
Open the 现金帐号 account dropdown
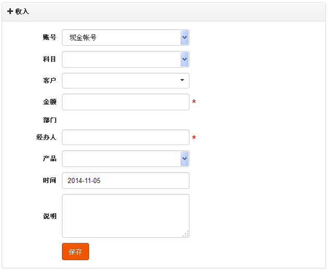[125, 37]
